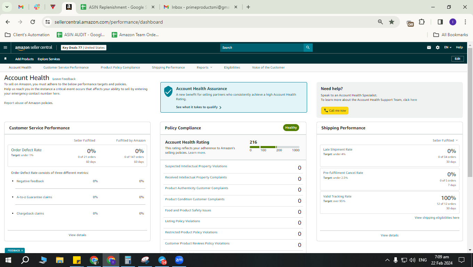Screen dimensions: 473x267
Task: Toggle the browser side panel
Action: [x=440, y=22]
